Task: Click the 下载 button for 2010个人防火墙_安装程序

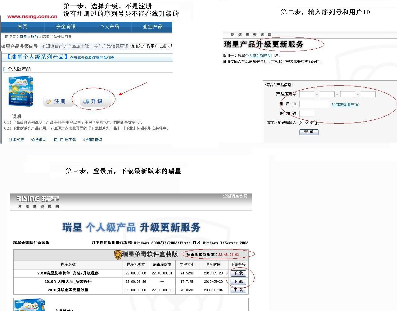Action: coord(238,282)
